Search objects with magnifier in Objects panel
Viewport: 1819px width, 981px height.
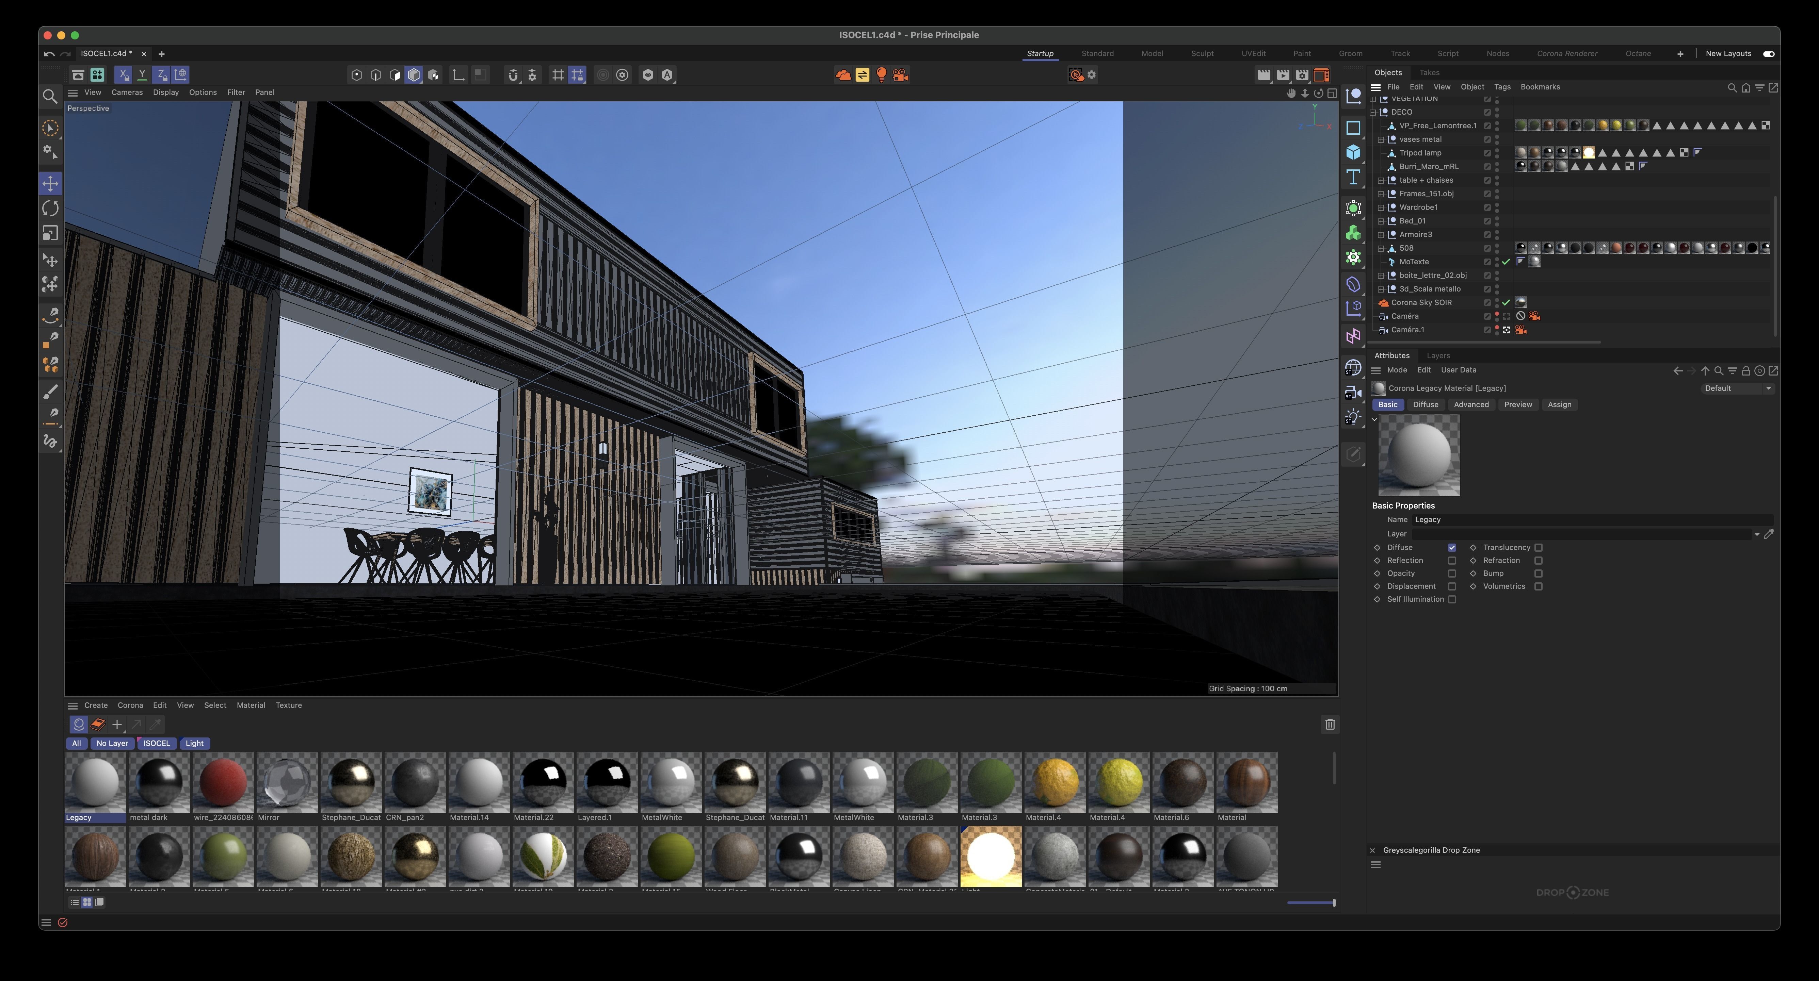1732,87
